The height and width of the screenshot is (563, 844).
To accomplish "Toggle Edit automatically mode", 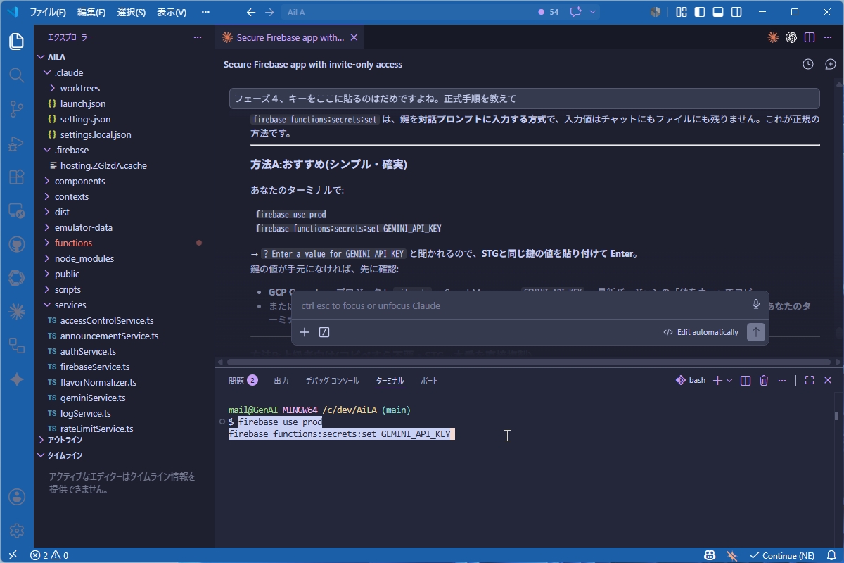I will 701,332.
